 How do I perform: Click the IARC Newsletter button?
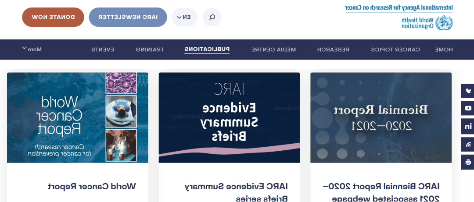128,17
